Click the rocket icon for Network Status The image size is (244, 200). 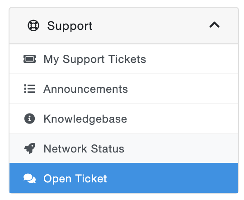[x=29, y=148]
